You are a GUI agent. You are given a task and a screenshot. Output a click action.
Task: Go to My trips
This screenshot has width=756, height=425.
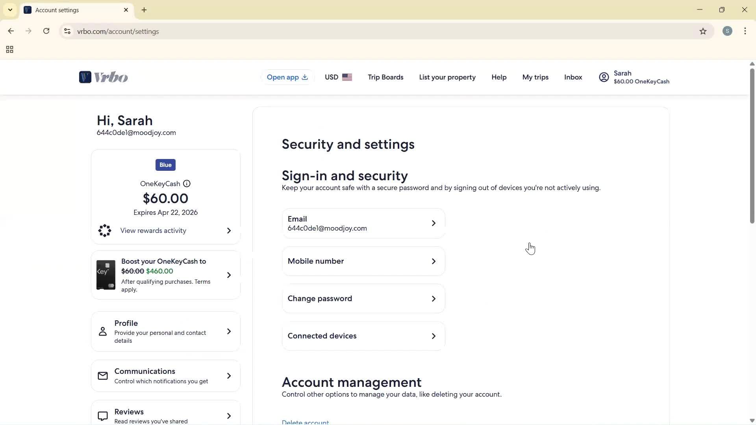point(535,77)
